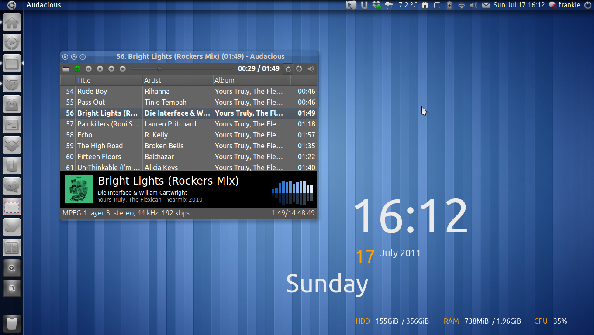This screenshot has height=335, width=594.
Task: Open the Trash in the launcher
Action: 12,324
